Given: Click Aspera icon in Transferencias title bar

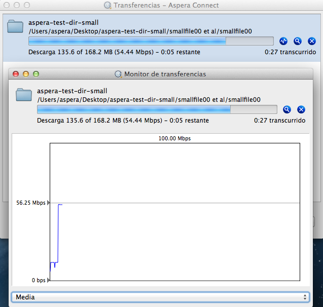Looking at the screenshot, I should (107, 5).
